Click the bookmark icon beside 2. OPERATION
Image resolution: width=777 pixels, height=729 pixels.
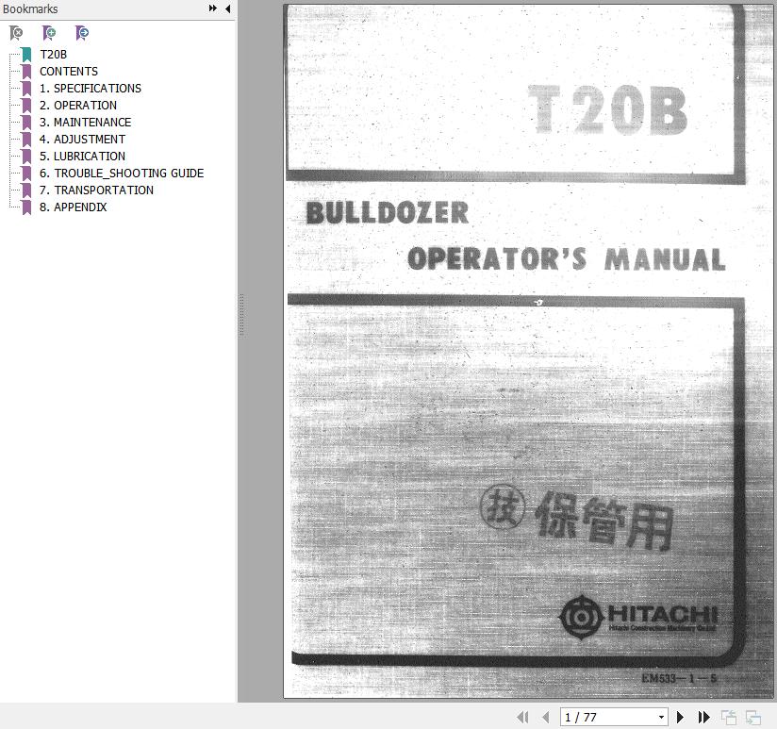(x=26, y=105)
